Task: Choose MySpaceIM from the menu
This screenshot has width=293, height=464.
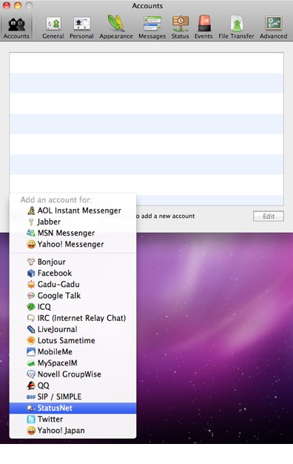Action: (x=73, y=363)
